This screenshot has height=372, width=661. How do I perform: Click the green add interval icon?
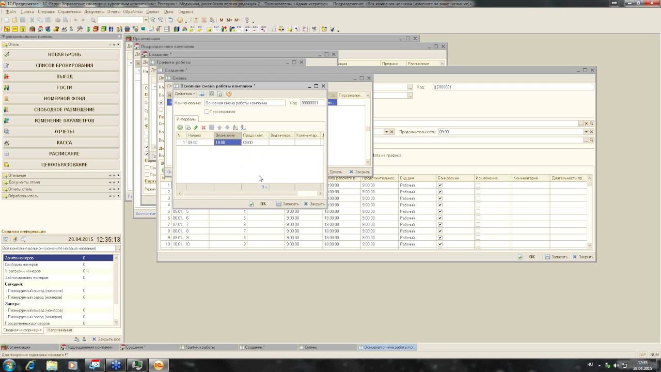(180, 128)
